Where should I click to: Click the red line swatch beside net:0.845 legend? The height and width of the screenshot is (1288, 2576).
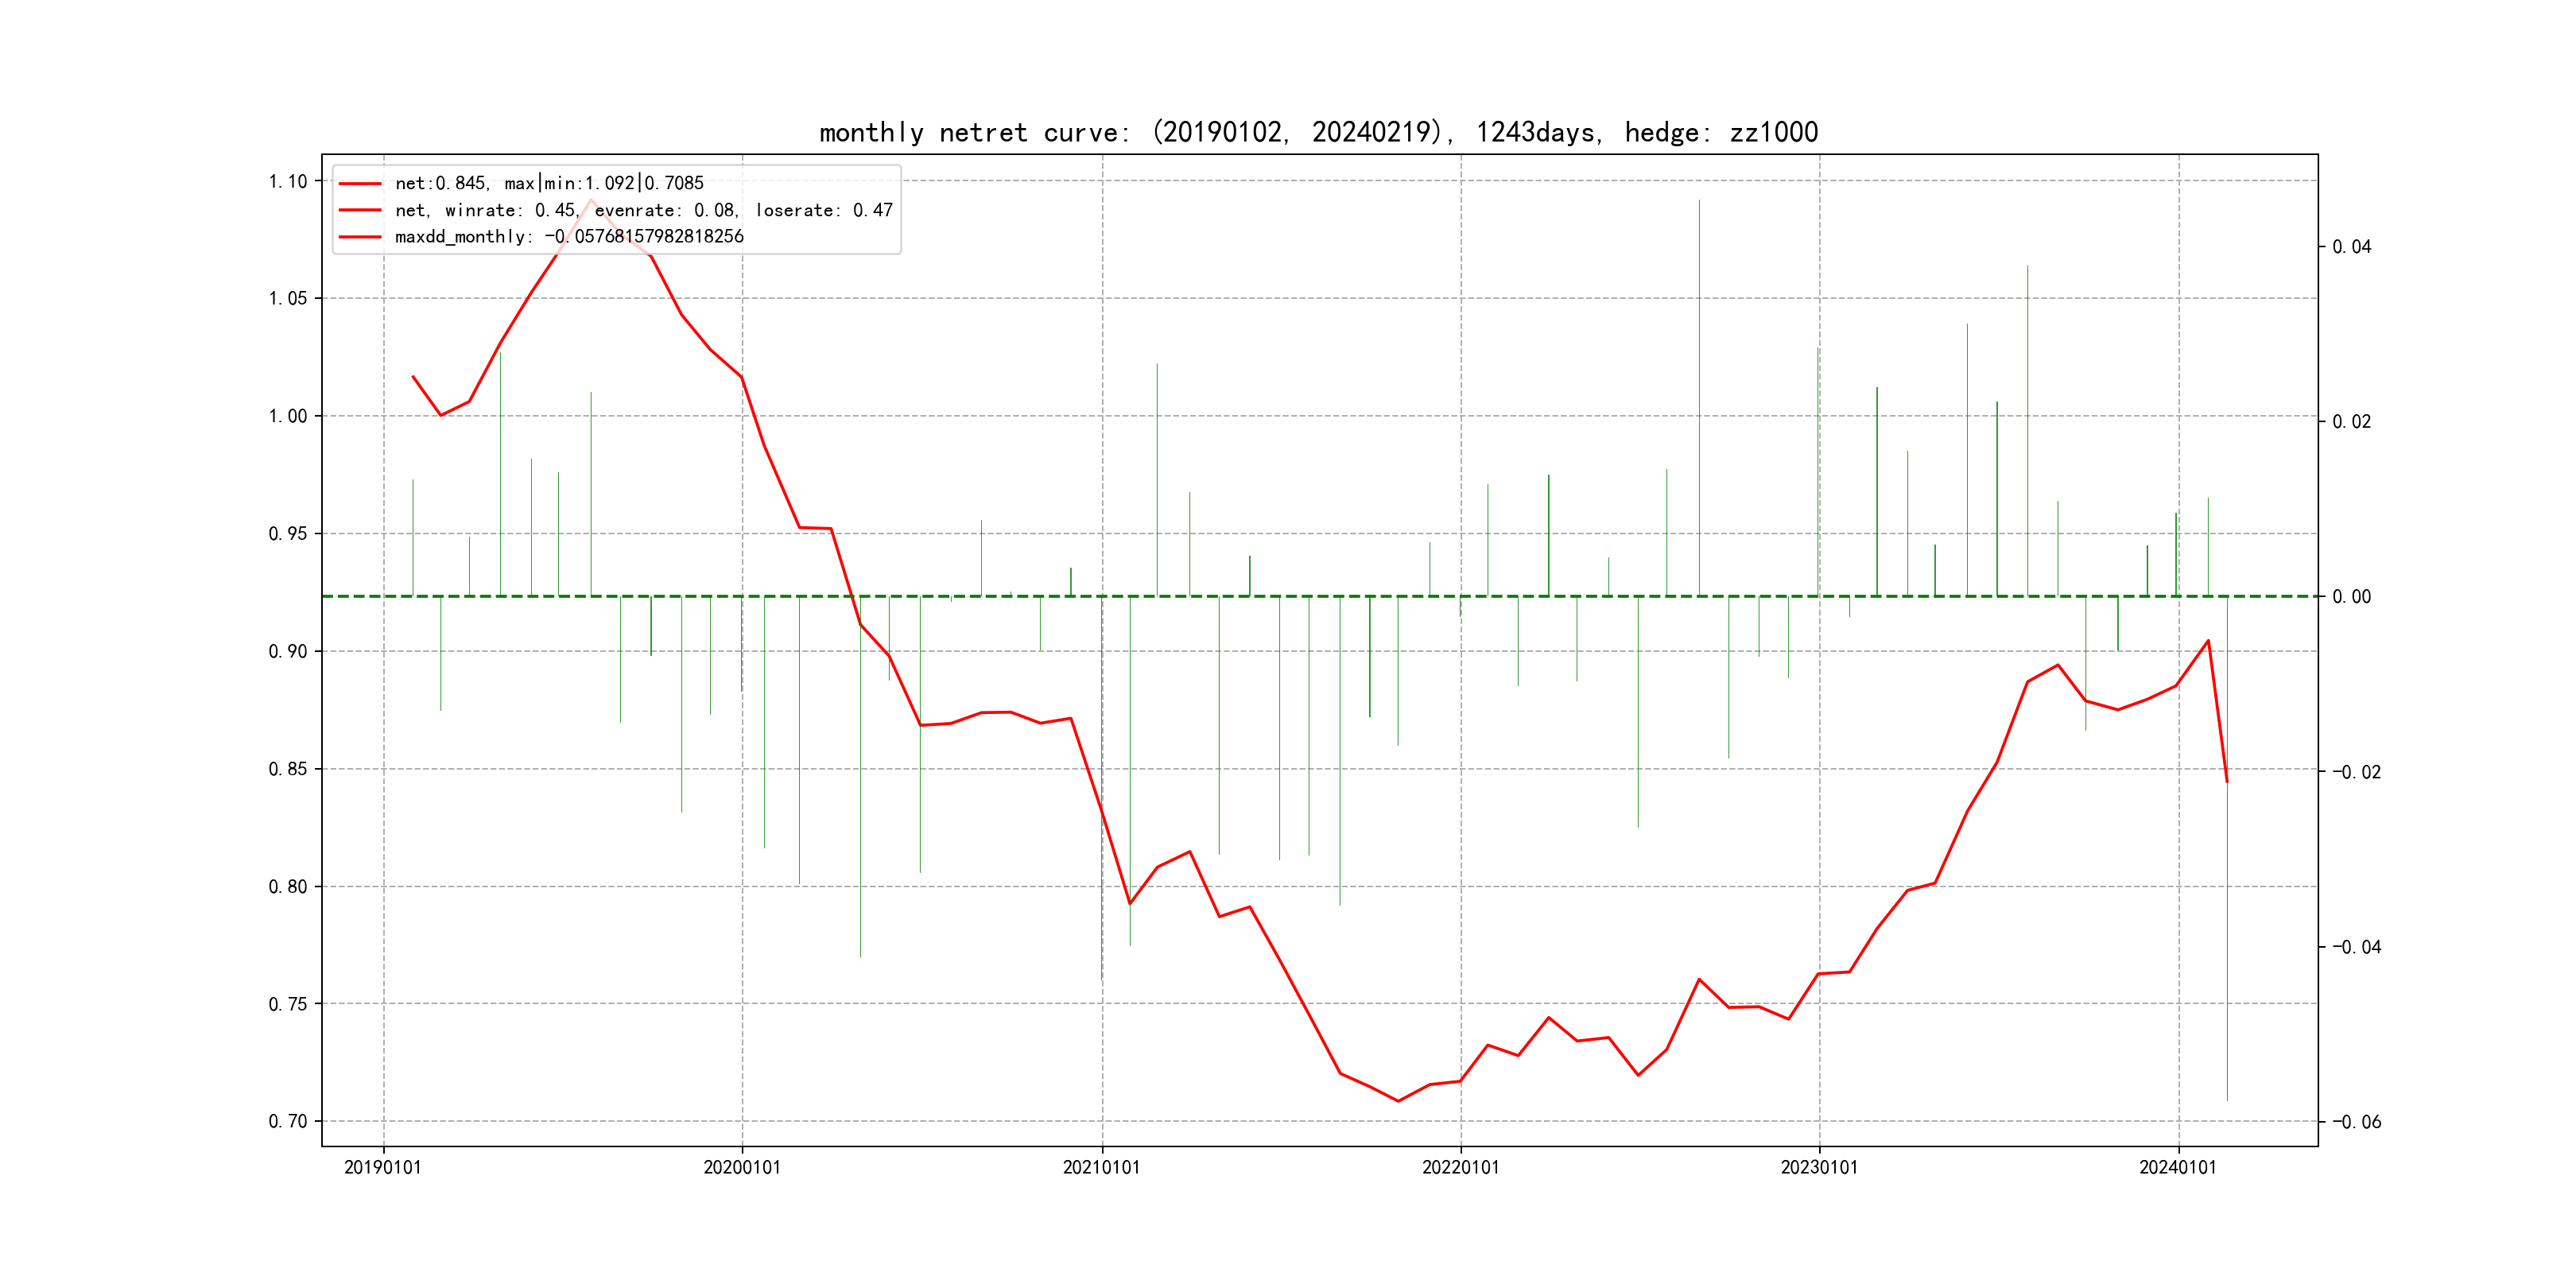click(x=360, y=184)
